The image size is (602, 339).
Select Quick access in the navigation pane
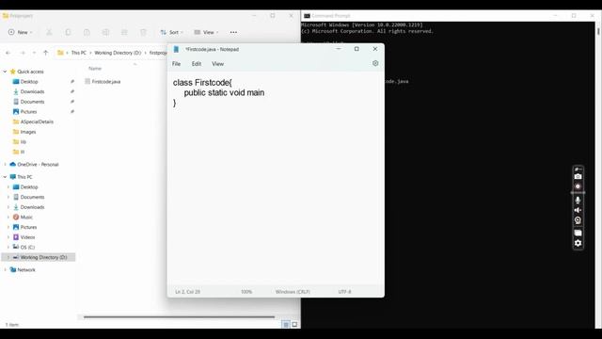tap(30, 72)
